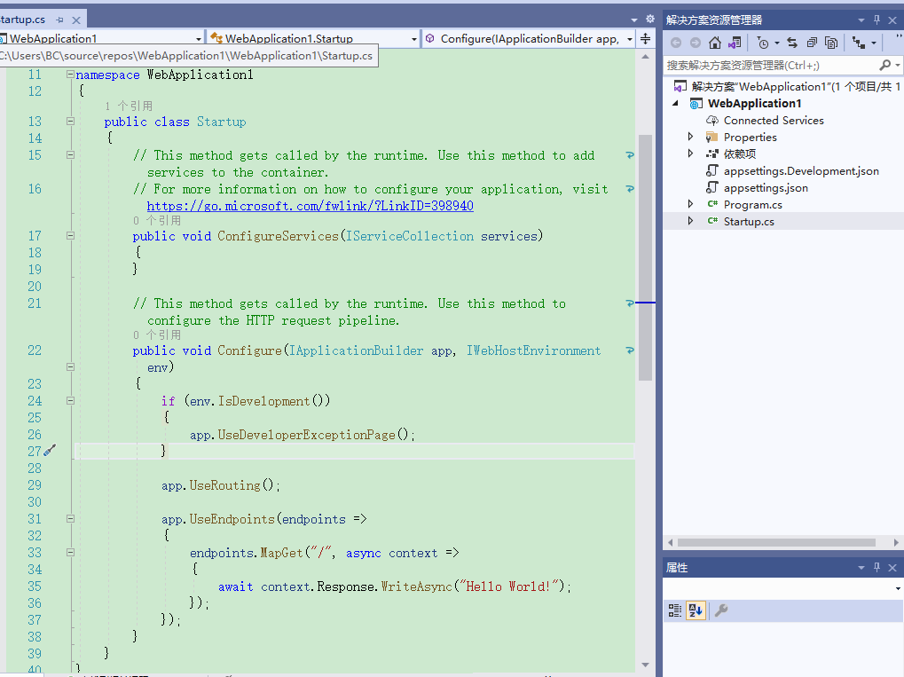Click the split editor icon above scrollbar
This screenshot has width=904, height=677.
pos(645,39)
